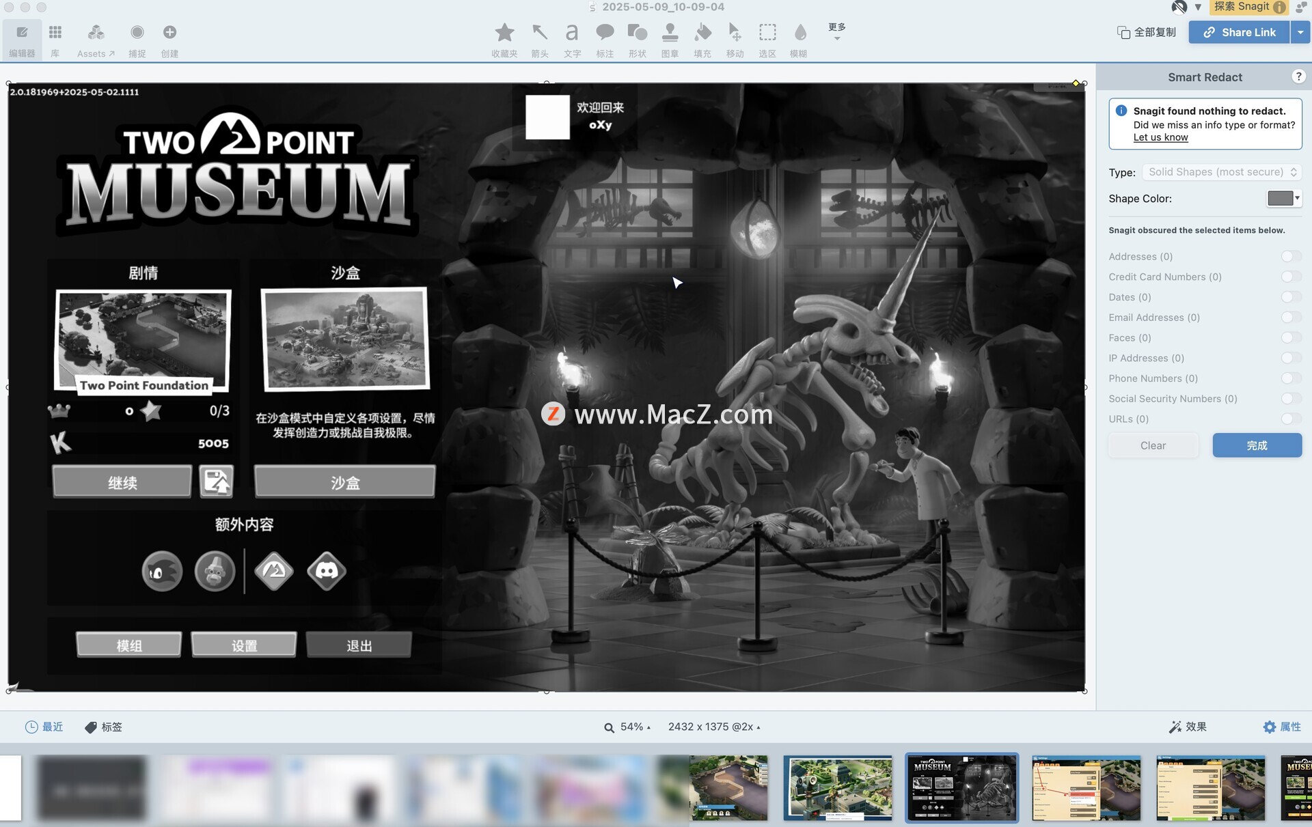Click the Two Point logo diamond icon
The width and height of the screenshot is (1312, 827).
point(274,571)
